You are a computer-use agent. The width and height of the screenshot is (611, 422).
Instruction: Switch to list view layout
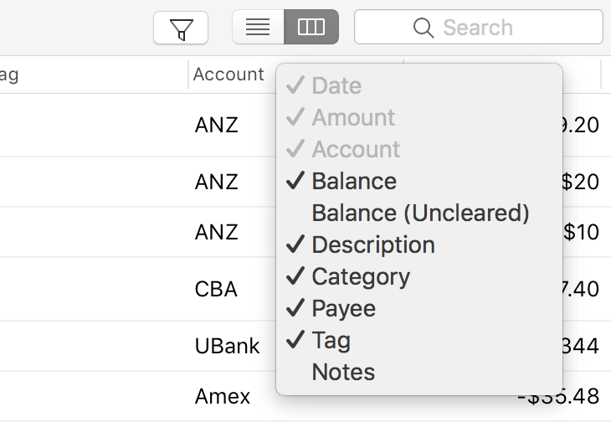click(x=258, y=27)
